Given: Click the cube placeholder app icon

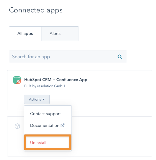Looking at the screenshot, I should (x=17, y=126).
